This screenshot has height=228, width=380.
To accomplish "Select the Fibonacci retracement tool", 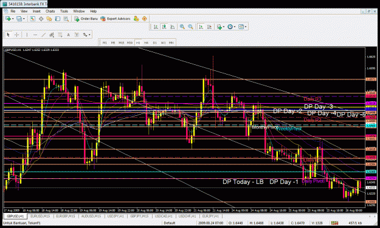I will [60, 35].
